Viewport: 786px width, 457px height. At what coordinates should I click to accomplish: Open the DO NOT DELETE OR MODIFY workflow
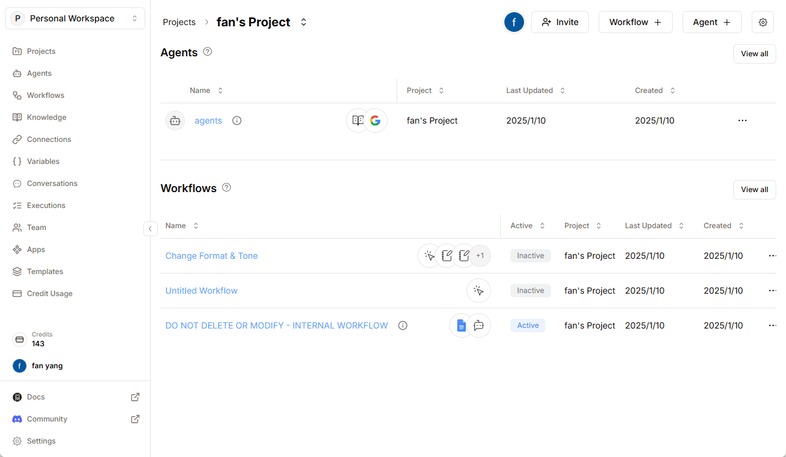pyautogui.click(x=277, y=325)
